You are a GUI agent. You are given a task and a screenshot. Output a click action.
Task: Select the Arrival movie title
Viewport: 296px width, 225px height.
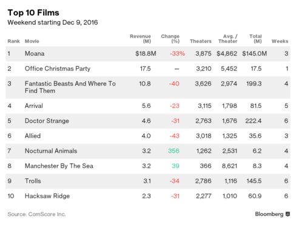point(34,106)
